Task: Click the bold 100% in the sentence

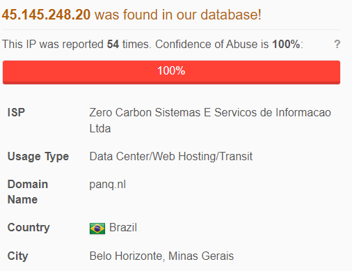Action: tap(286, 44)
